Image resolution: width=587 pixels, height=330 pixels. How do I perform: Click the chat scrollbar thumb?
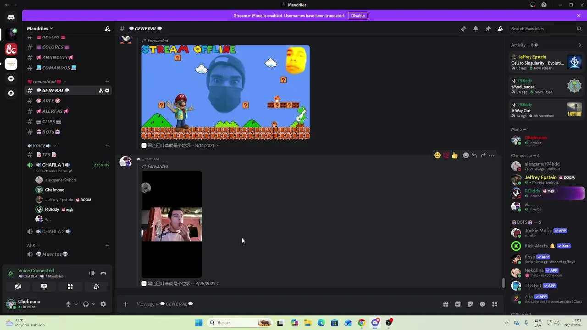coord(504,283)
